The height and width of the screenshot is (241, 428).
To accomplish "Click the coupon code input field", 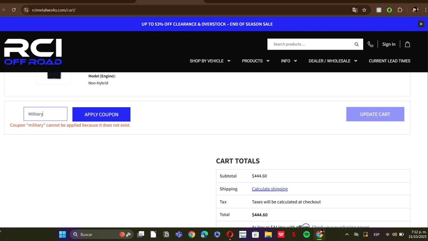I will coord(45,114).
